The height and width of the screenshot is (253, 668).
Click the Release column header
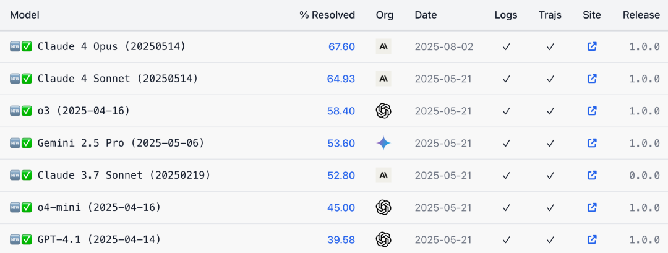pyautogui.click(x=641, y=15)
